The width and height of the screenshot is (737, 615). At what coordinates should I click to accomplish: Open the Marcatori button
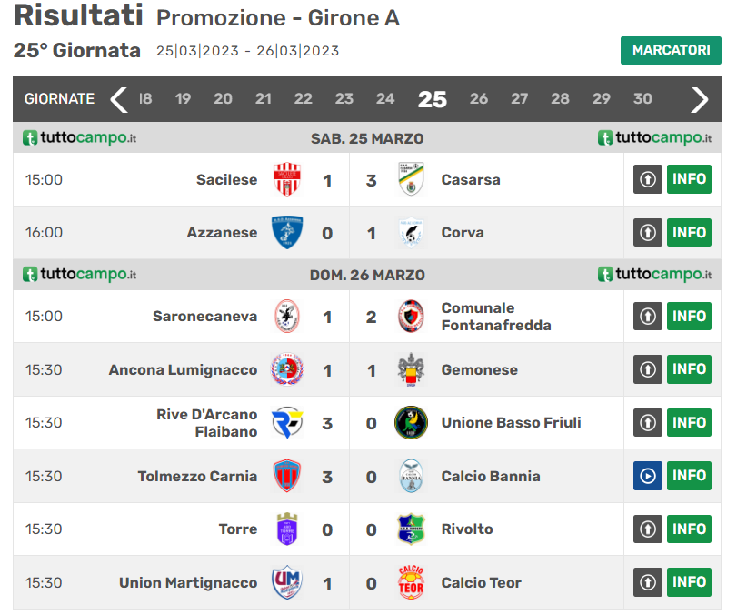671,50
